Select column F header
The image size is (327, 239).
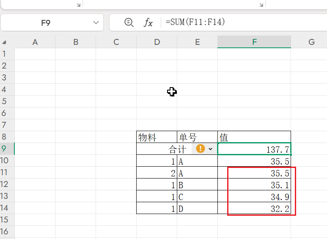[x=254, y=42]
